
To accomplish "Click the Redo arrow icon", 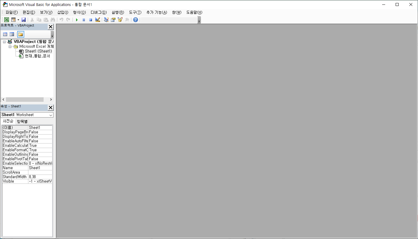I will [x=68, y=20].
